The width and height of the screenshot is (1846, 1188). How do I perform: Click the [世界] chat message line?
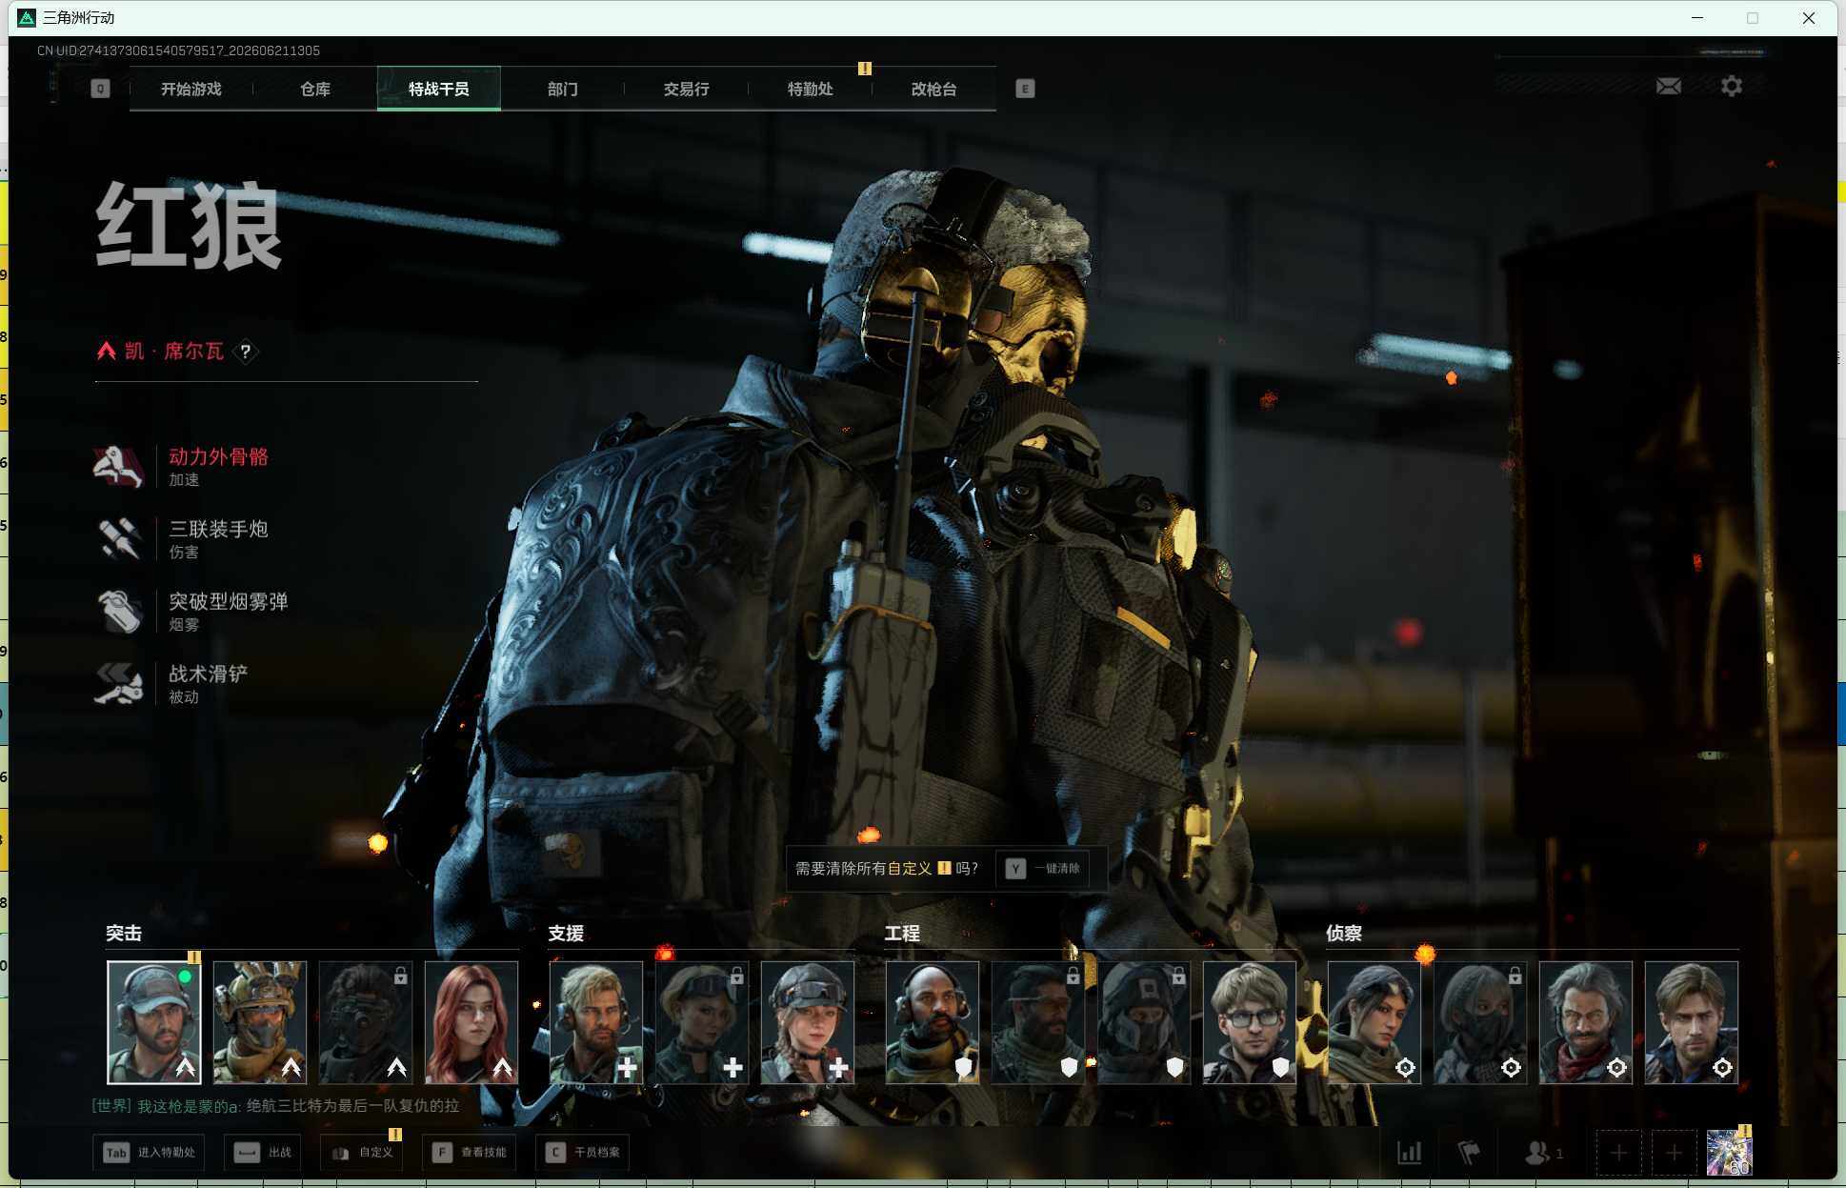coord(275,1106)
